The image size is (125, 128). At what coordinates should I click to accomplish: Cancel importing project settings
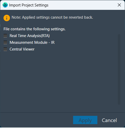coord(109,120)
